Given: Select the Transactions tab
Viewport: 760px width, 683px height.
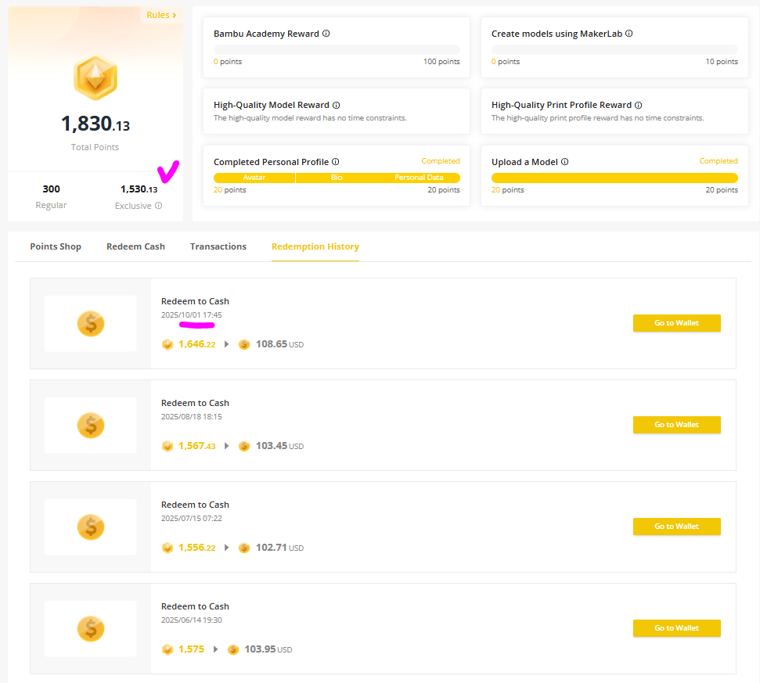Looking at the screenshot, I should pos(218,247).
